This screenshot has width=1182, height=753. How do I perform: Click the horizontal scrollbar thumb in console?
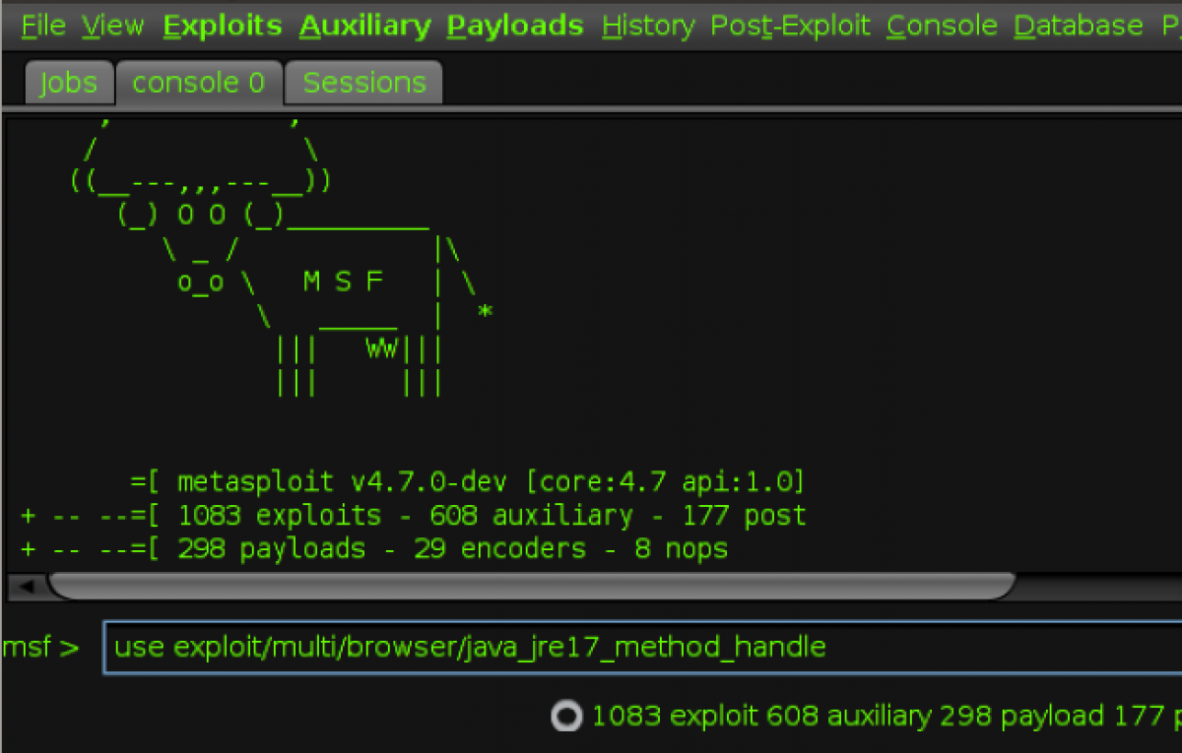tap(532, 587)
